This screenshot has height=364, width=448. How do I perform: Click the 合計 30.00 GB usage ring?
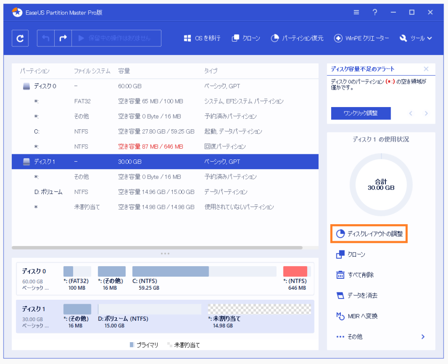coord(381,184)
